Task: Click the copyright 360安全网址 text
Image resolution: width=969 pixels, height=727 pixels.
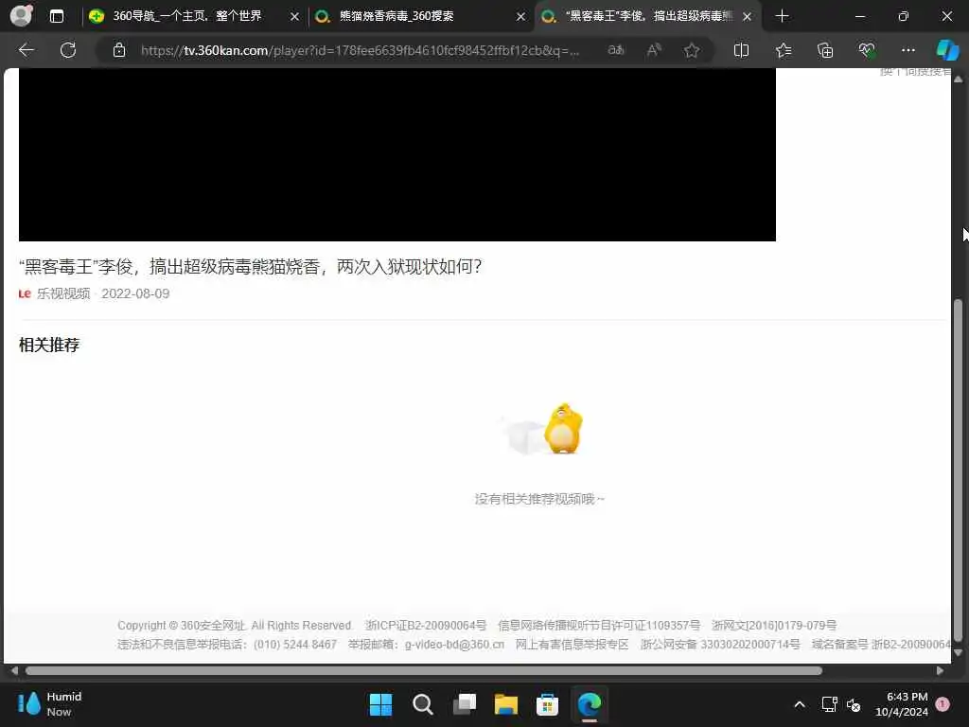Action: pos(235,626)
